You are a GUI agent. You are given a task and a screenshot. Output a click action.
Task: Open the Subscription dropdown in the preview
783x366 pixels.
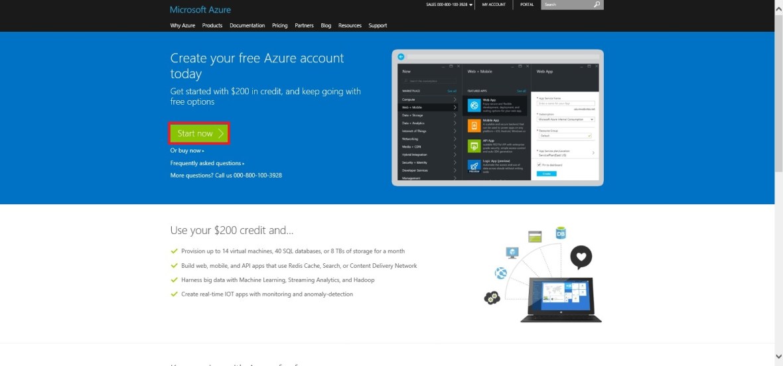[566, 119]
